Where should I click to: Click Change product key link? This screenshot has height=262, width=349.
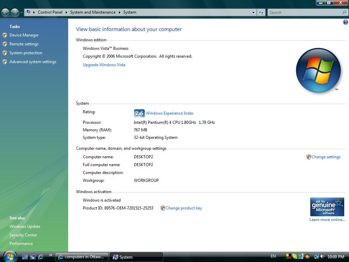(184, 208)
